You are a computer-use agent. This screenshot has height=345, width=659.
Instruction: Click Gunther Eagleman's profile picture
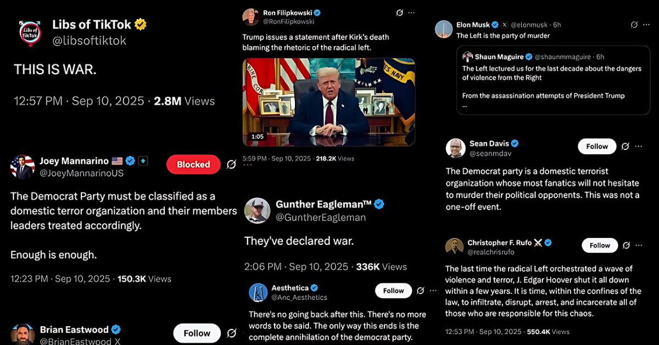pos(257,211)
